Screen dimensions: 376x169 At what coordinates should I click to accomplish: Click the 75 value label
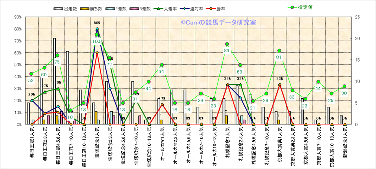tap(57, 62)
